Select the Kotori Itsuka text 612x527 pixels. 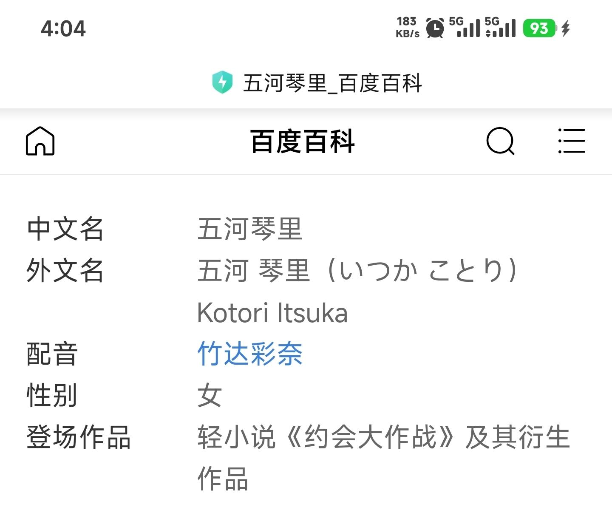pyautogui.click(x=272, y=313)
